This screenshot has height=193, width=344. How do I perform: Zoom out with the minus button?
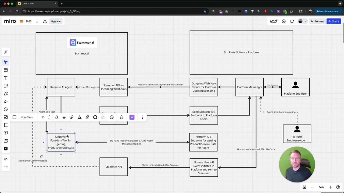point(312,187)
